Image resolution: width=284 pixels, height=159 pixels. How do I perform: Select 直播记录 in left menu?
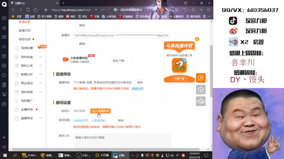[24, 30]
